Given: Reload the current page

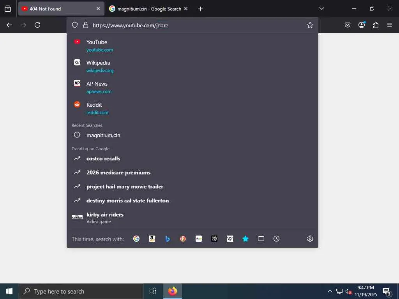Looking at the screenshot, I should click(x=37, y=25).
